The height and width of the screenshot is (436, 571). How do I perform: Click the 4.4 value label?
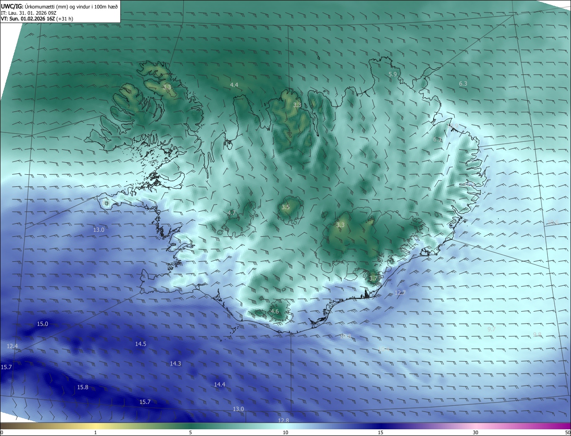[234, 85]
